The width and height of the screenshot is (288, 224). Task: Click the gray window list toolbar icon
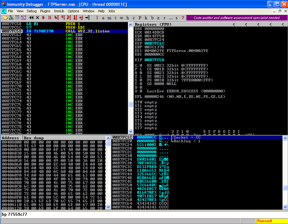tap(17, 18)
